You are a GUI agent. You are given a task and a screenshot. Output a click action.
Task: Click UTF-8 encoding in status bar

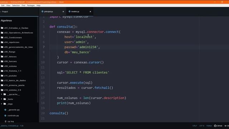(x=202, y=126)
